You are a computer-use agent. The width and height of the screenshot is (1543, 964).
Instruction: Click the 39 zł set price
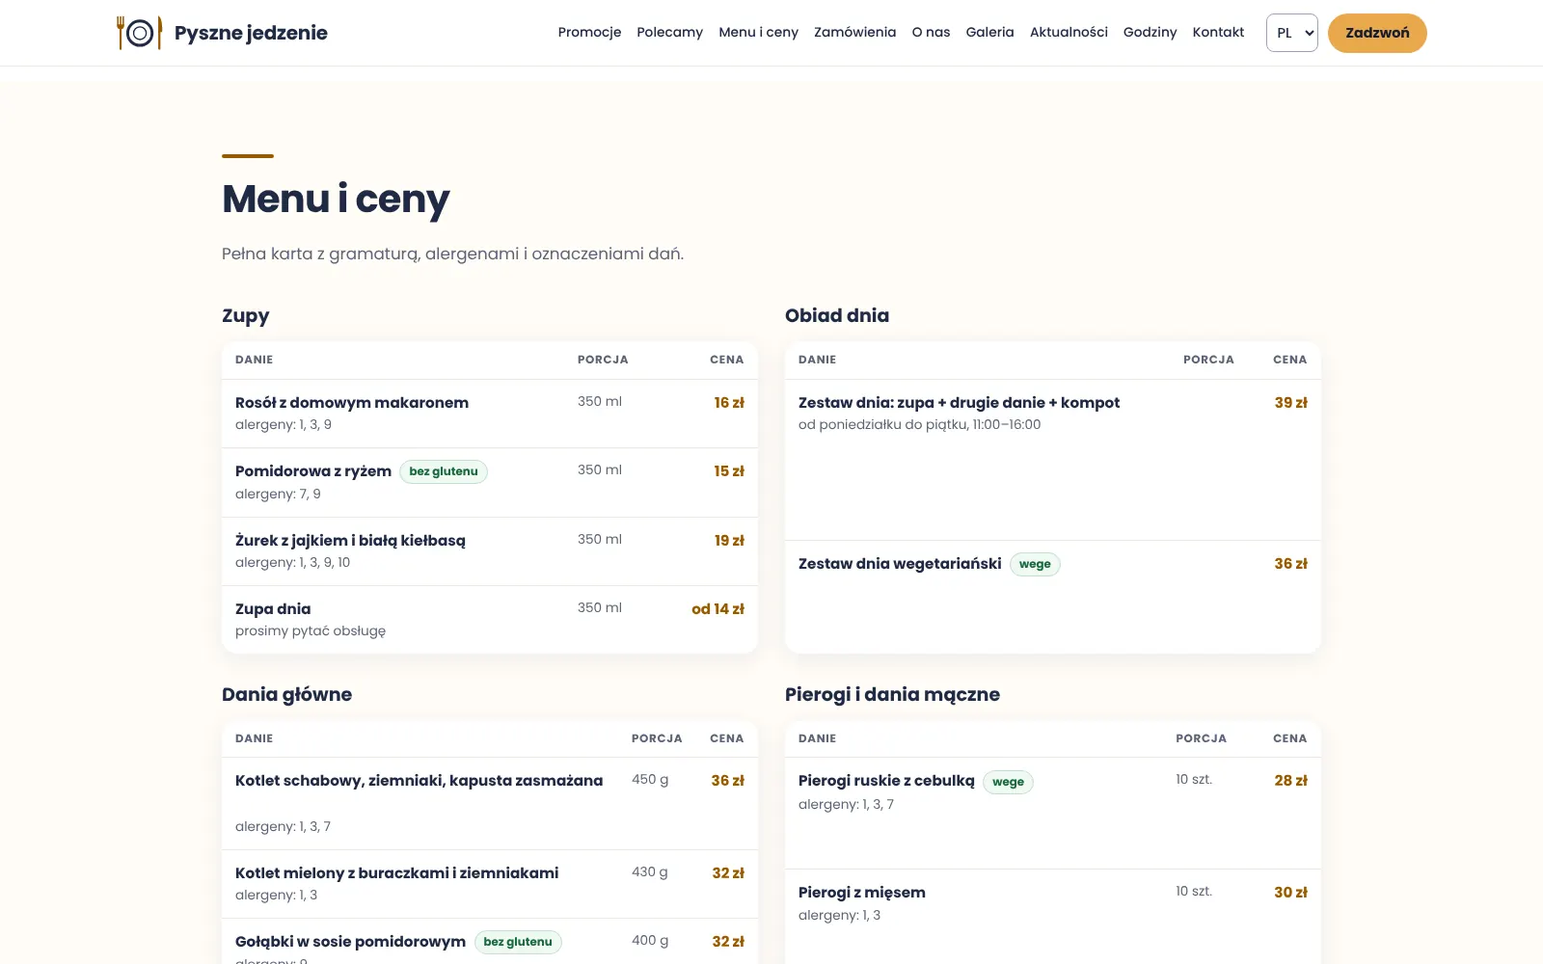click(1290, 403)
